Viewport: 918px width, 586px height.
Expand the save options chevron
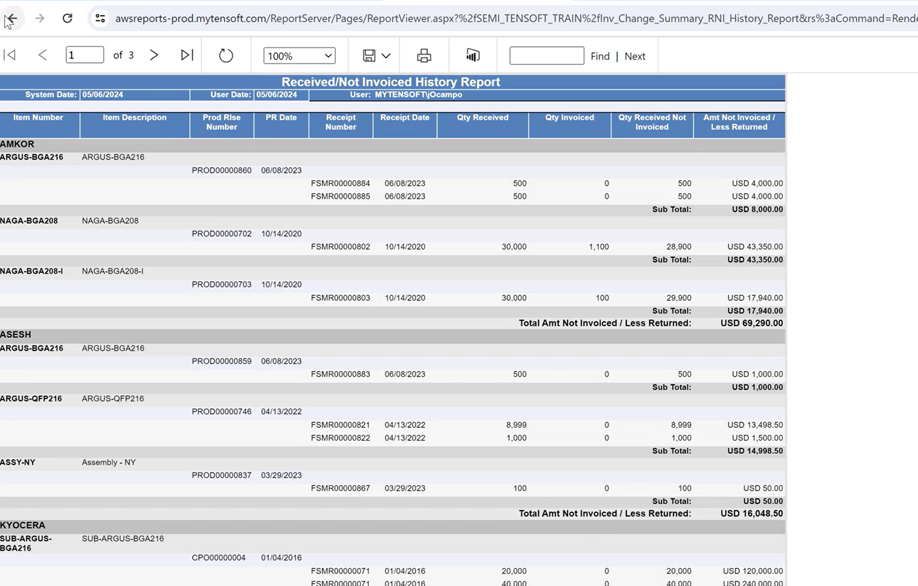(x=387, y=55)
